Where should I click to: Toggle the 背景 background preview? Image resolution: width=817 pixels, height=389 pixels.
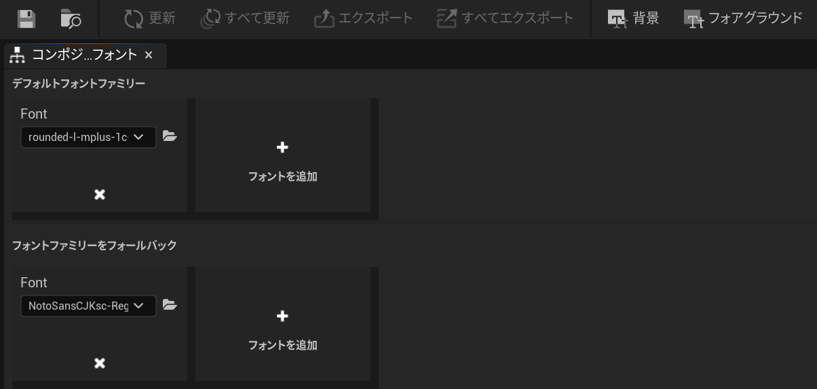point(633,19)
